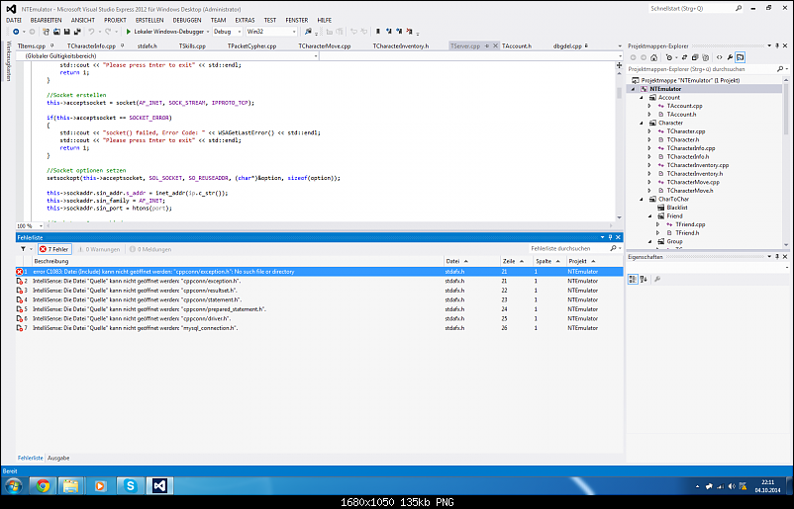Toggle the 0 Warnungen filter

[x=99, y=249]
